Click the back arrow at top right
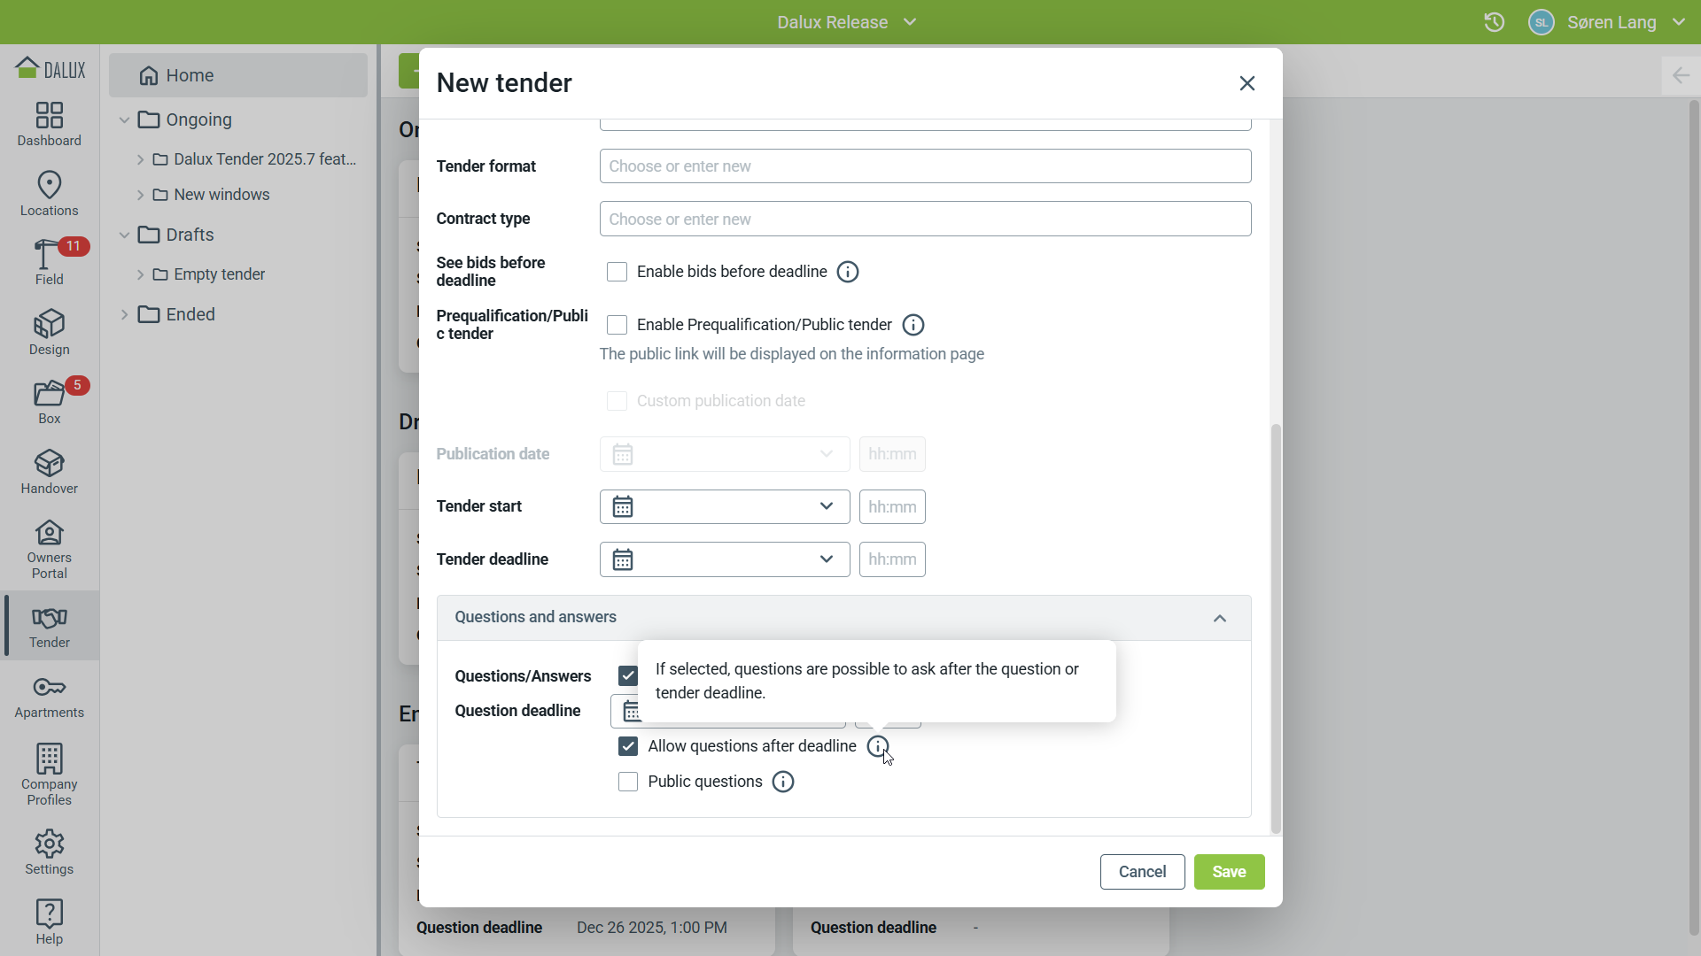Screen dimensions: 1701x956 pyautogui.click(x=1681, y=75)
